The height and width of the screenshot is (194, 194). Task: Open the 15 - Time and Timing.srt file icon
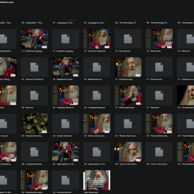[34, 67]
